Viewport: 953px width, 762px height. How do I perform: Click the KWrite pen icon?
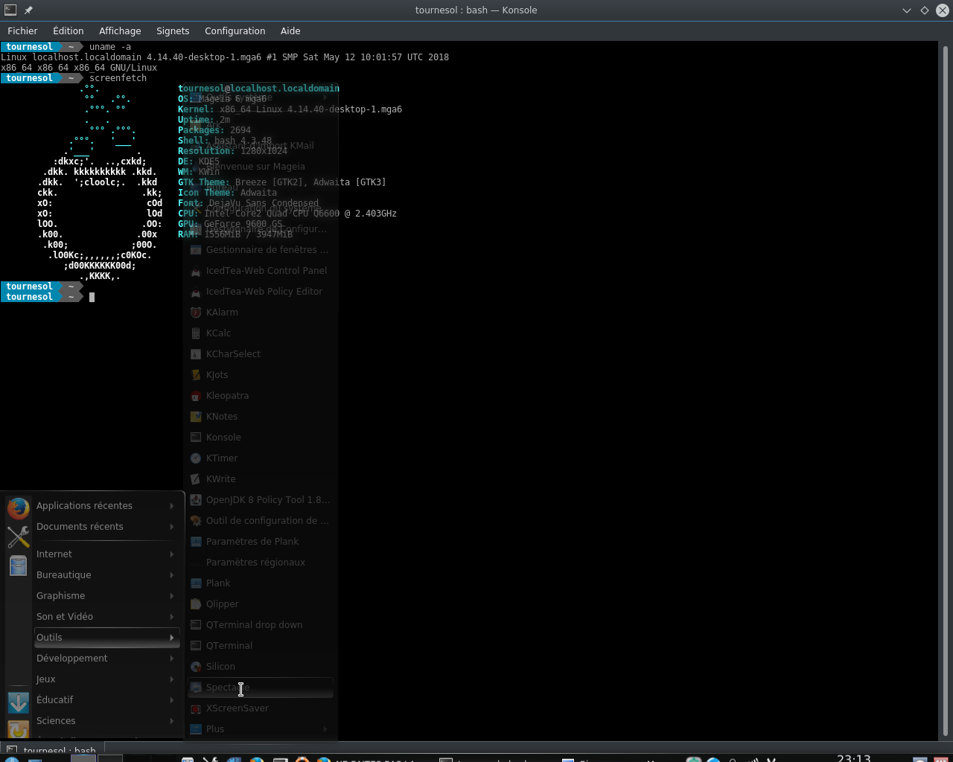click(196, 479)
